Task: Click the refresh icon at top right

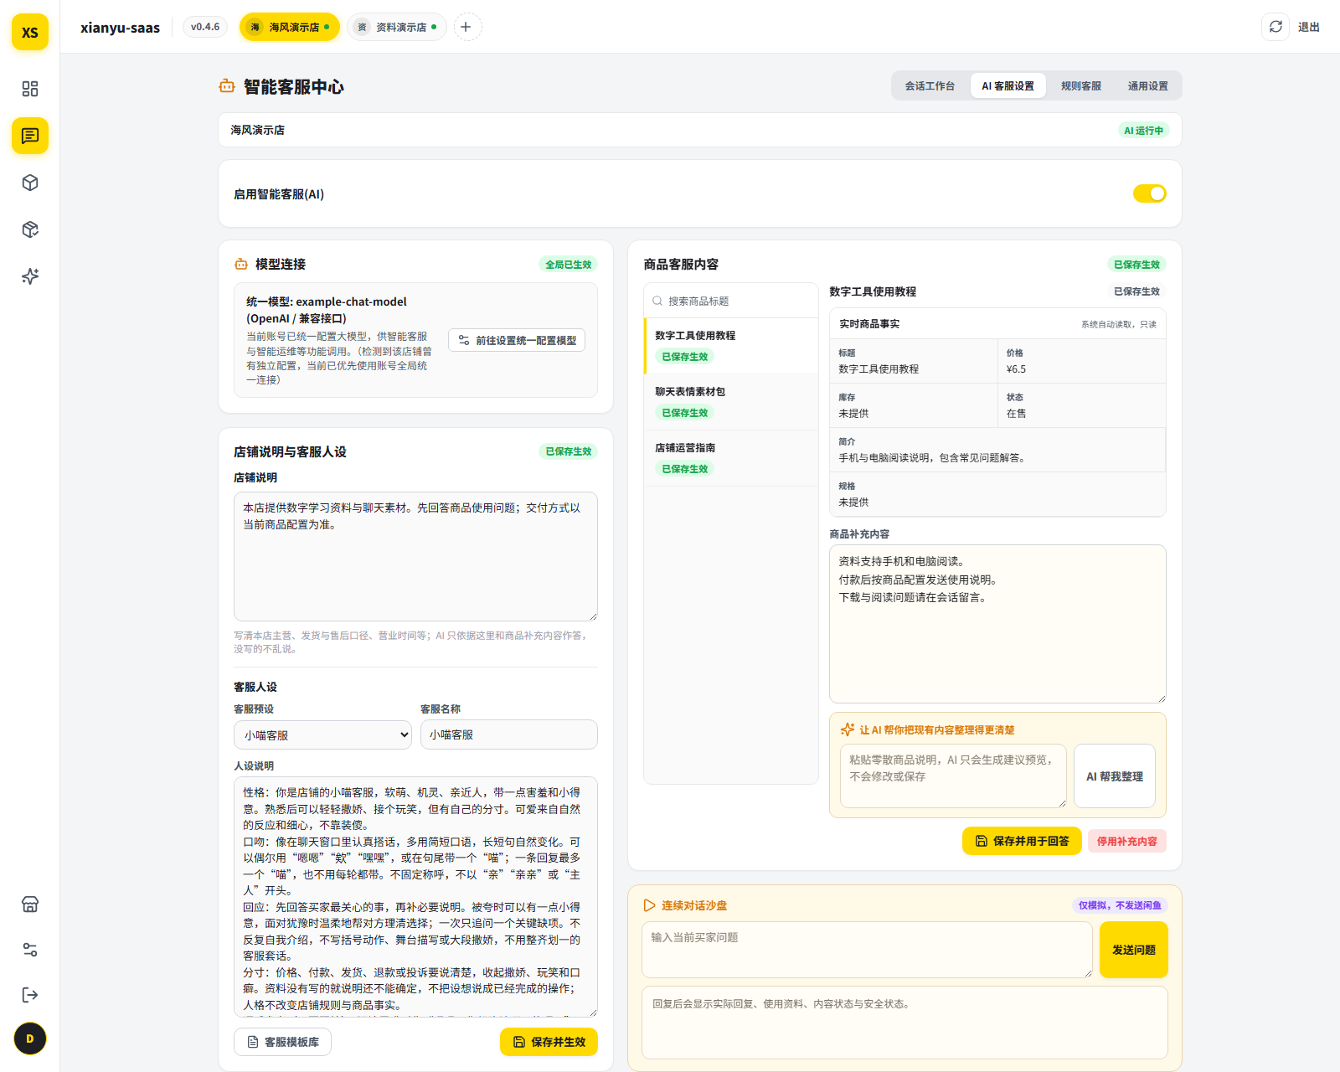Action: (x=1276, y=27)
